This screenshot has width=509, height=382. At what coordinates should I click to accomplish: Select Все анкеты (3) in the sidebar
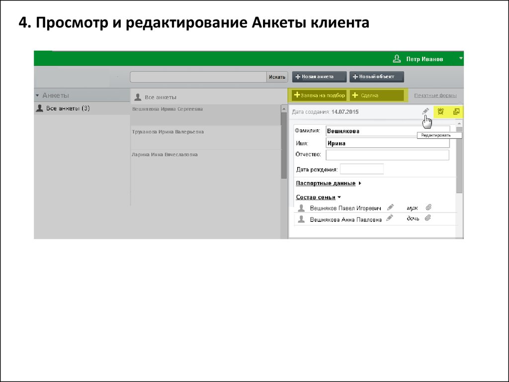pyautogui.click(x=68, y=108)
